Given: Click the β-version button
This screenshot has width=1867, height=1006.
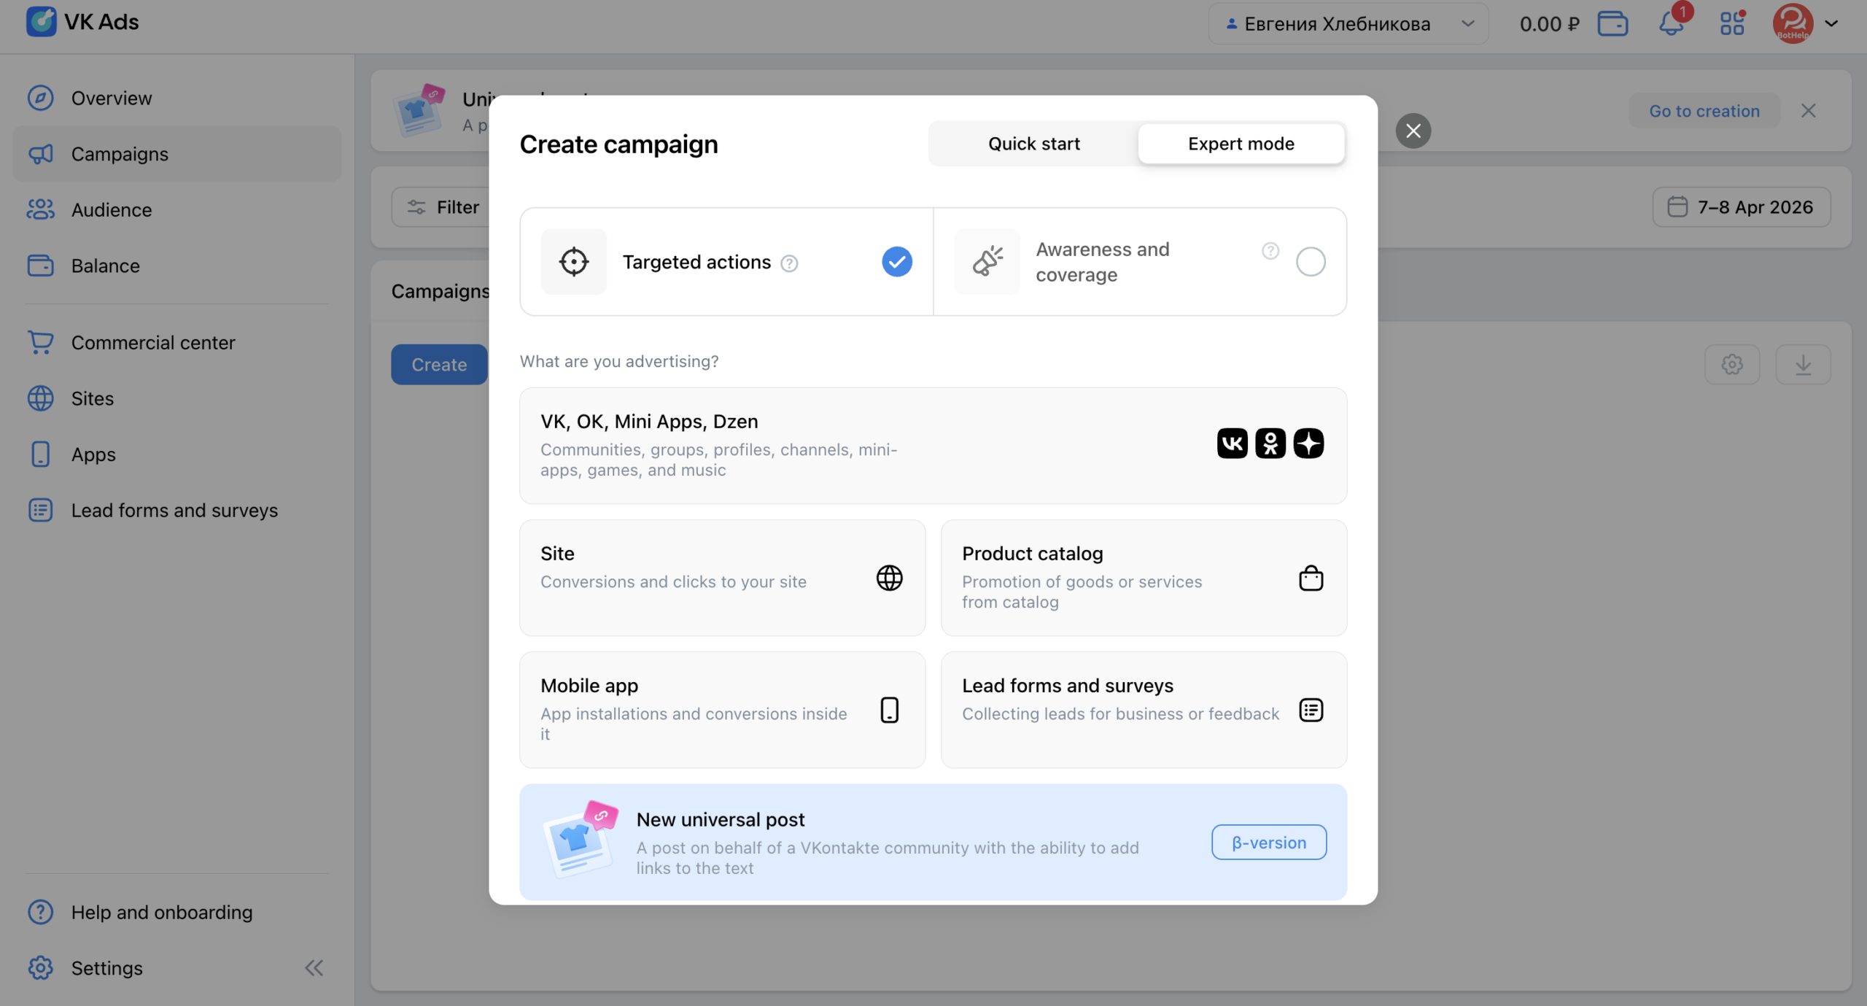Looking at the screenshot, I should (1268, 843).
